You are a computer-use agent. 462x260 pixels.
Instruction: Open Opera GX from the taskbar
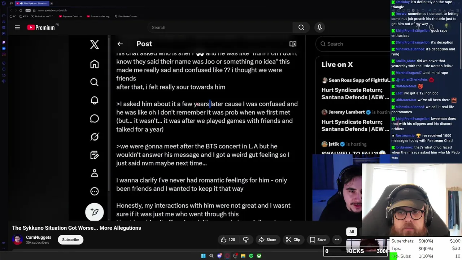pyautogui.click(x=227, y=256)
